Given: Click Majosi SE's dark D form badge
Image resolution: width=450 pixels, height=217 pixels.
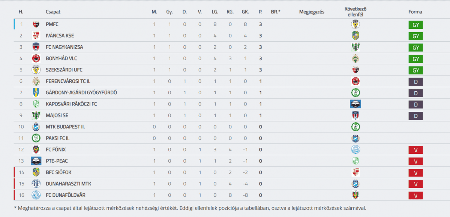Looking at the screenshot, I should 415,116.
